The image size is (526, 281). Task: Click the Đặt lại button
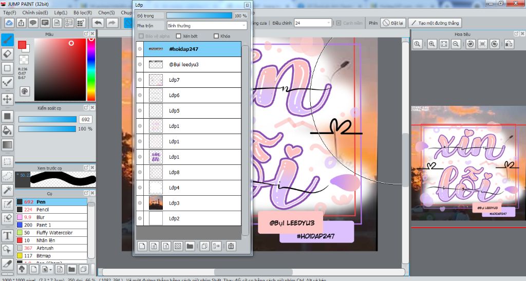pos(393,23)
